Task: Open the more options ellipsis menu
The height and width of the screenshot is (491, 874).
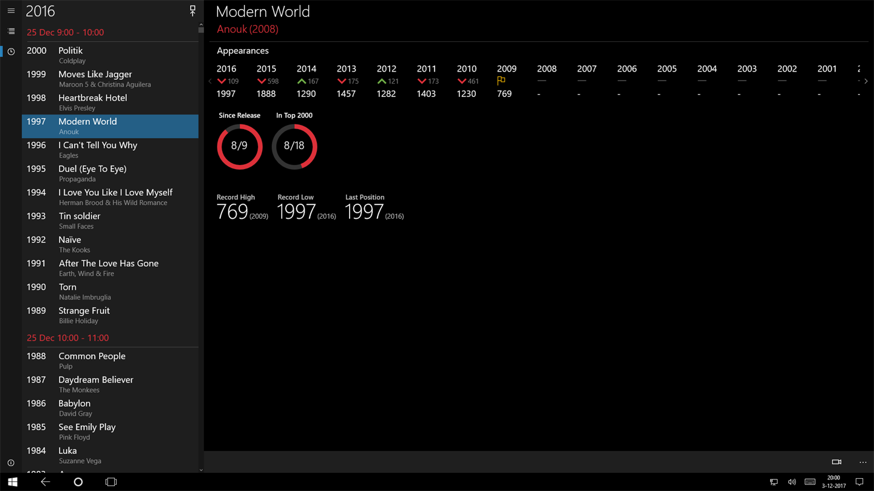Action: coord(863,462)
